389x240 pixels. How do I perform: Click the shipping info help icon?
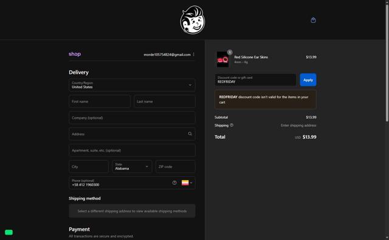click(x=232, y=125)
